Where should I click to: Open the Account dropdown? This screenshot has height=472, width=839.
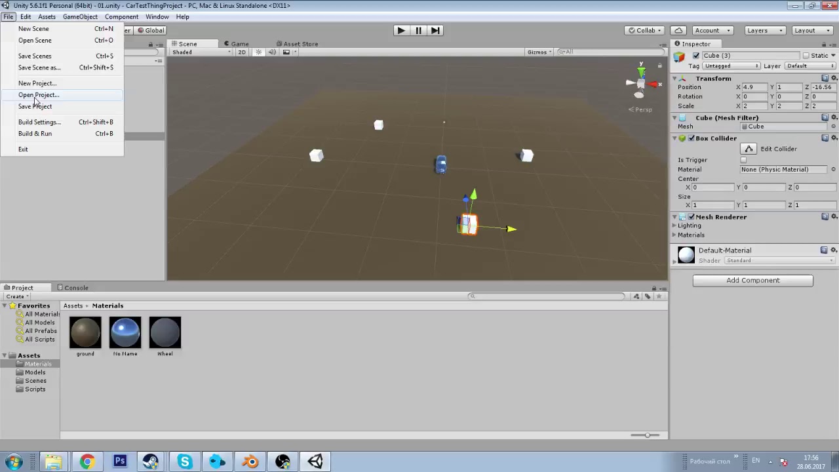pyautogui.click(x=712, y=30)
